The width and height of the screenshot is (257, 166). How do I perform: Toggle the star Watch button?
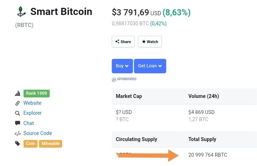click(x=150, y=42)
